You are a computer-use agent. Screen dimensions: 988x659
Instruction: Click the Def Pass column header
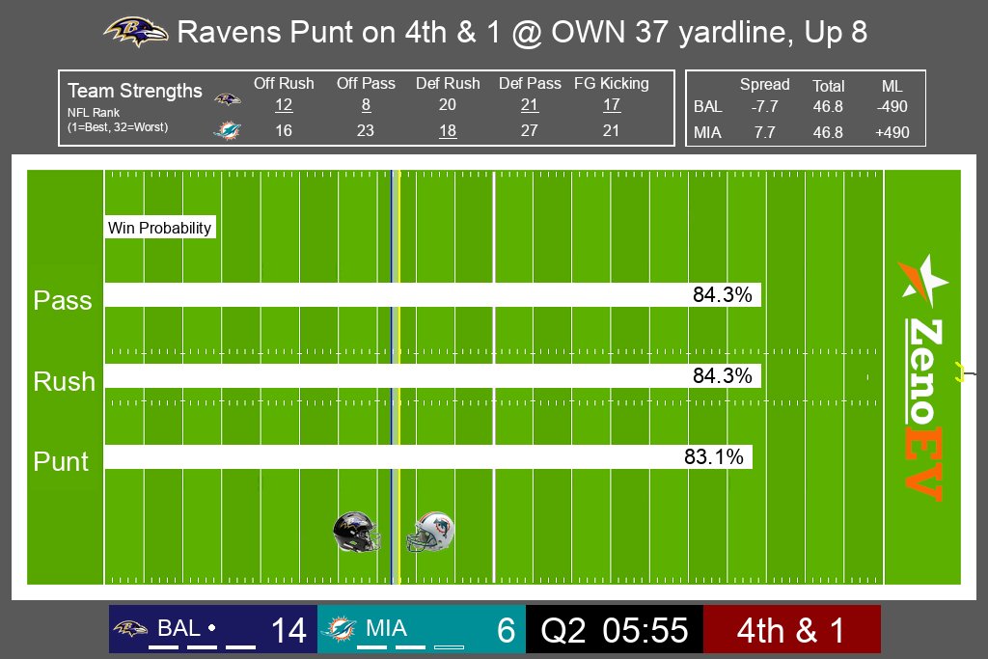530,83
